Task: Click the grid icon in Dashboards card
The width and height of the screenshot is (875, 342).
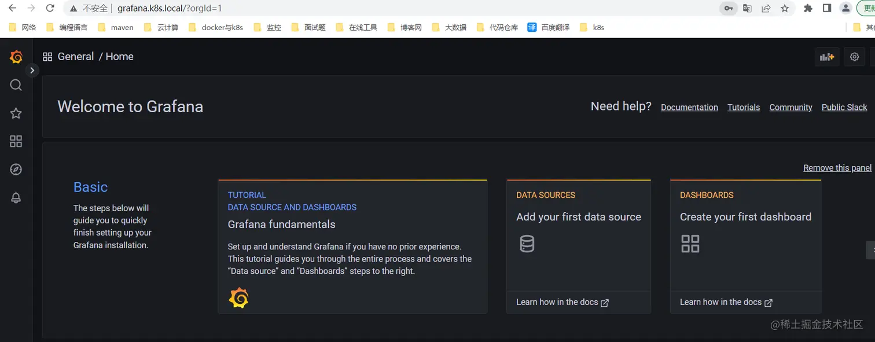Action: 690,244
